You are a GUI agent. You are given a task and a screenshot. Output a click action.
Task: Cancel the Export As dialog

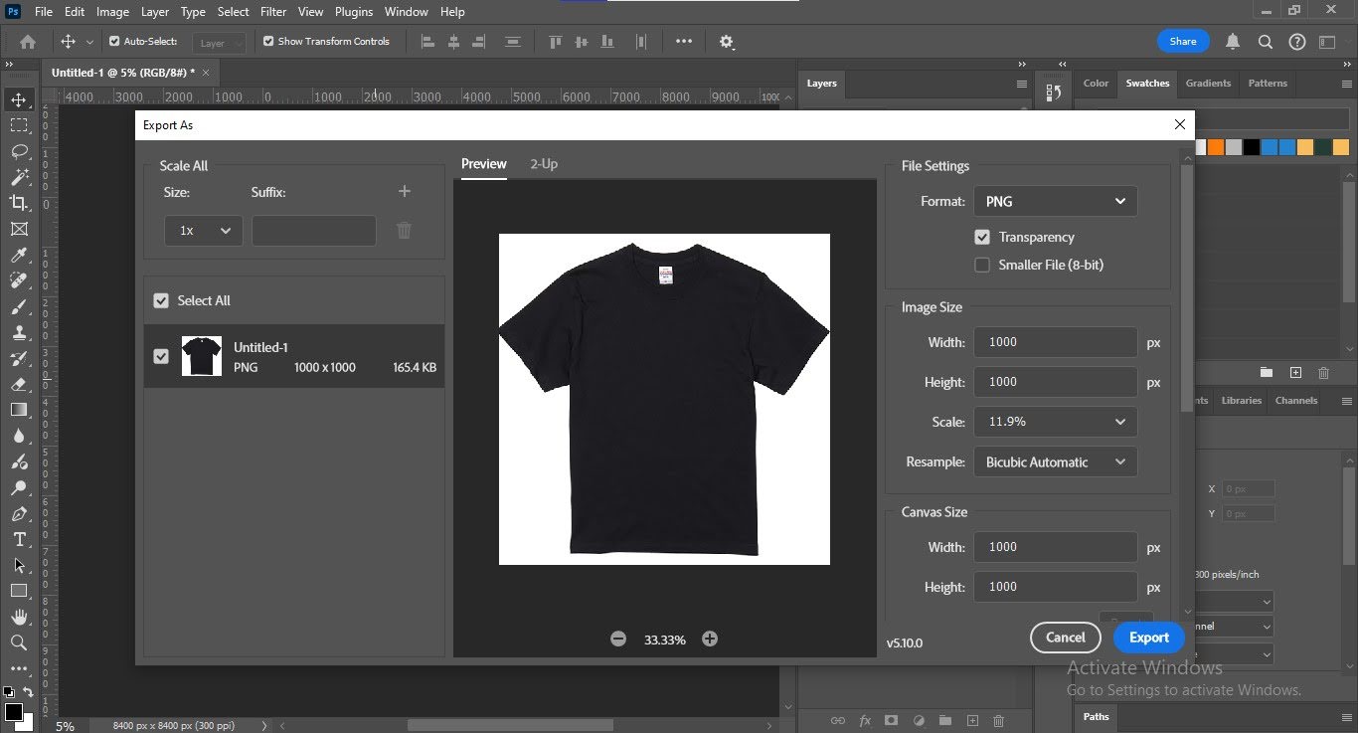[1065, 638]
